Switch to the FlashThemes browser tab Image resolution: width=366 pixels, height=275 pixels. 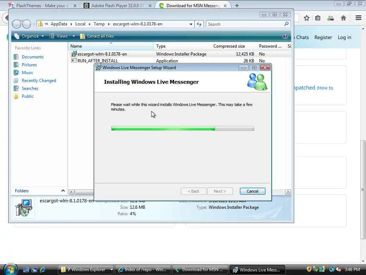[x=43, y=6]
